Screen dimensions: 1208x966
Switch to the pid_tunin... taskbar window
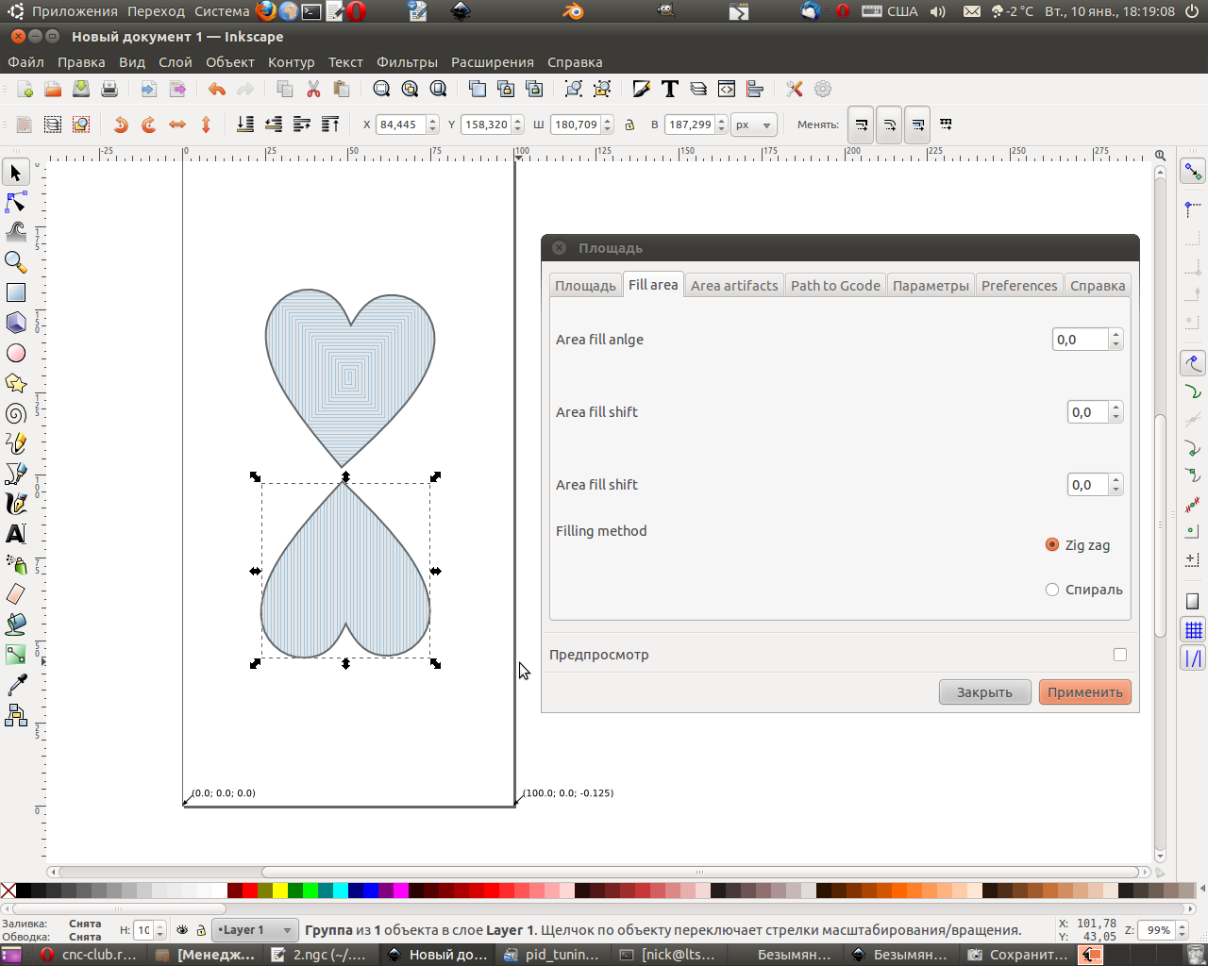(x=552, y=955)
